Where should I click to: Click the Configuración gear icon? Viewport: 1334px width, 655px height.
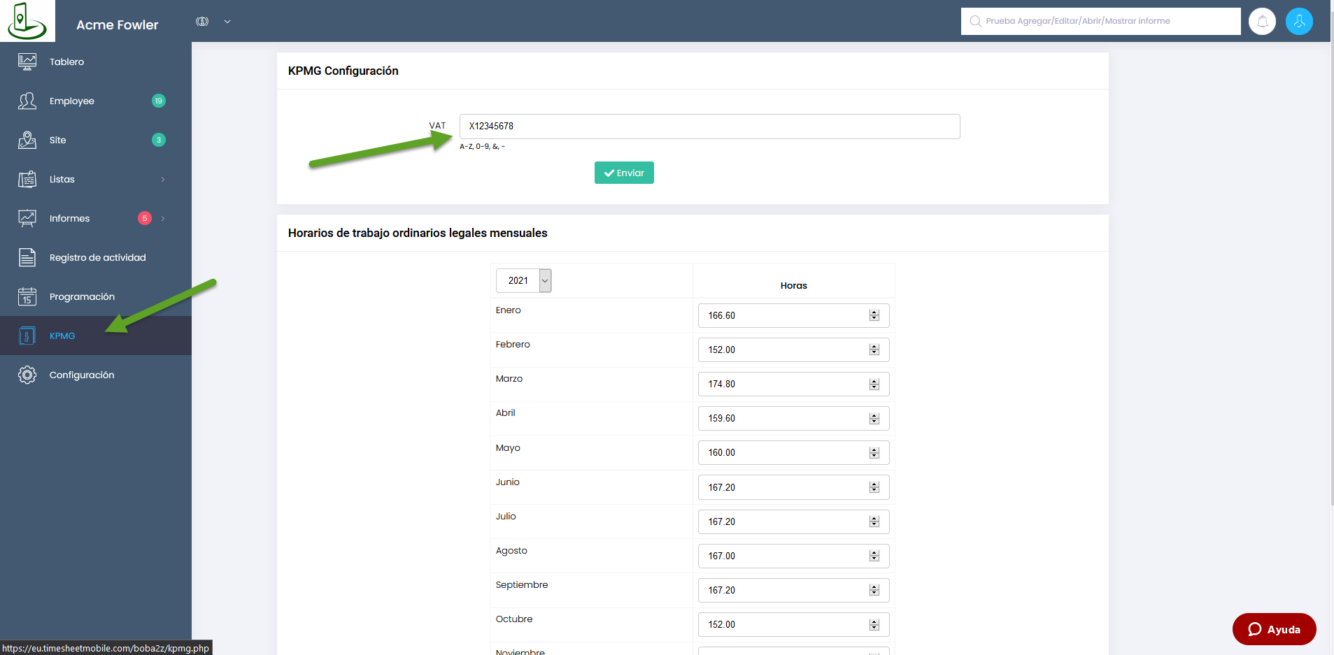27,375
